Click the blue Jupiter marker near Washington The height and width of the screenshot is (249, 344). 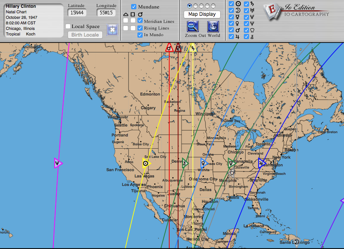point(262,163)
